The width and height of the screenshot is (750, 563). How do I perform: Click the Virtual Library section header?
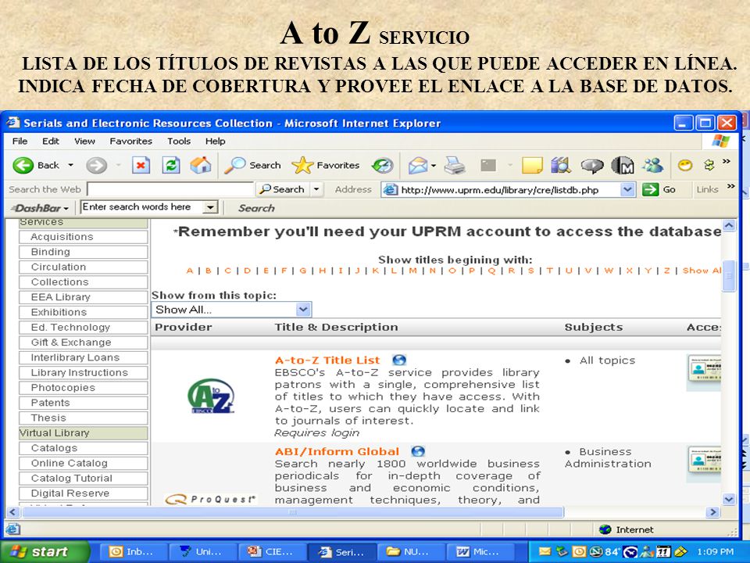84,432
